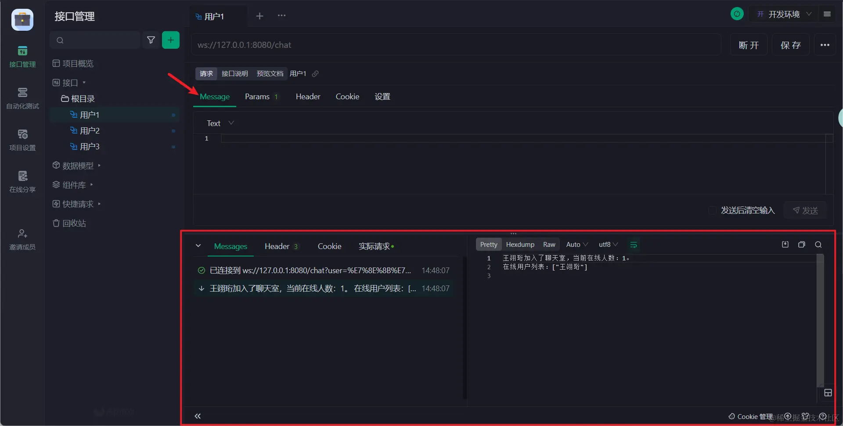843x426 pixels.
Task: Click the green sync status icon
Action: click(x=737, y=14)
